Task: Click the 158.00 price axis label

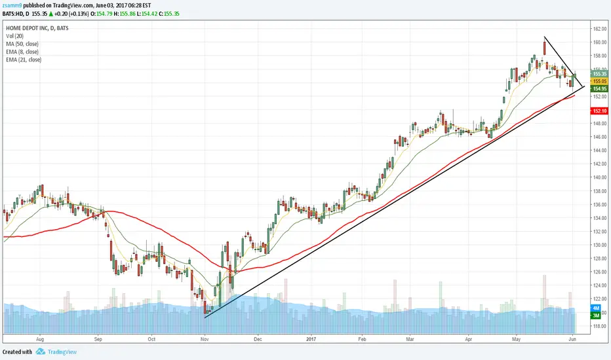Action: [x=600, y=56]
